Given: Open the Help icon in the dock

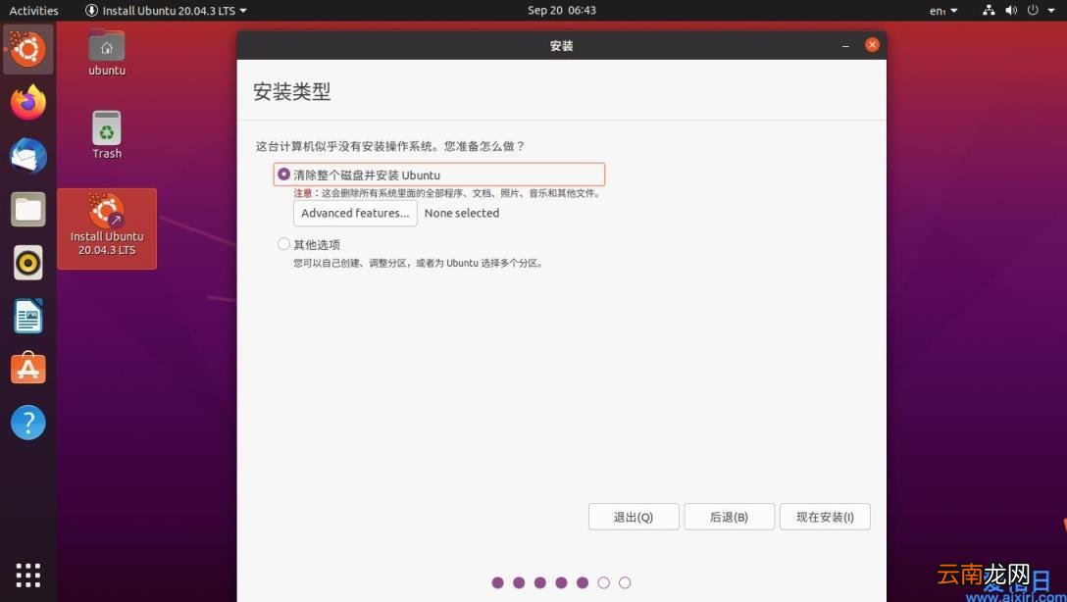Looking at the screenshot, I should pyautogui.click(x=27, y=423).
